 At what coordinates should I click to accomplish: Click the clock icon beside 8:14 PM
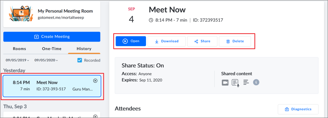151,20
